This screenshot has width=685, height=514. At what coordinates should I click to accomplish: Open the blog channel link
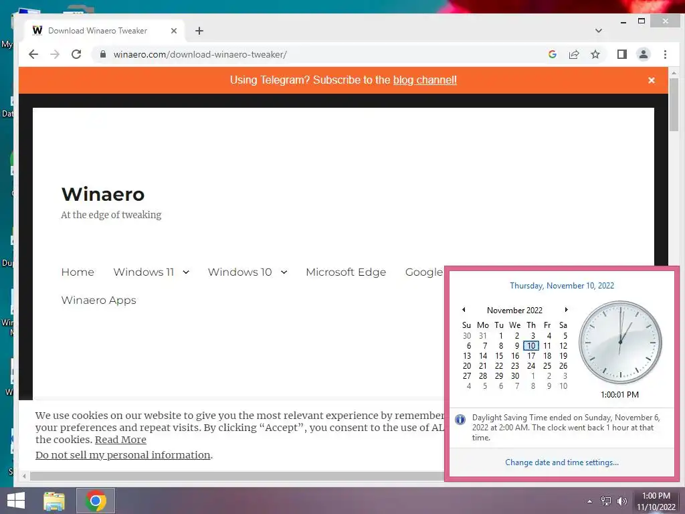(425, 80)
